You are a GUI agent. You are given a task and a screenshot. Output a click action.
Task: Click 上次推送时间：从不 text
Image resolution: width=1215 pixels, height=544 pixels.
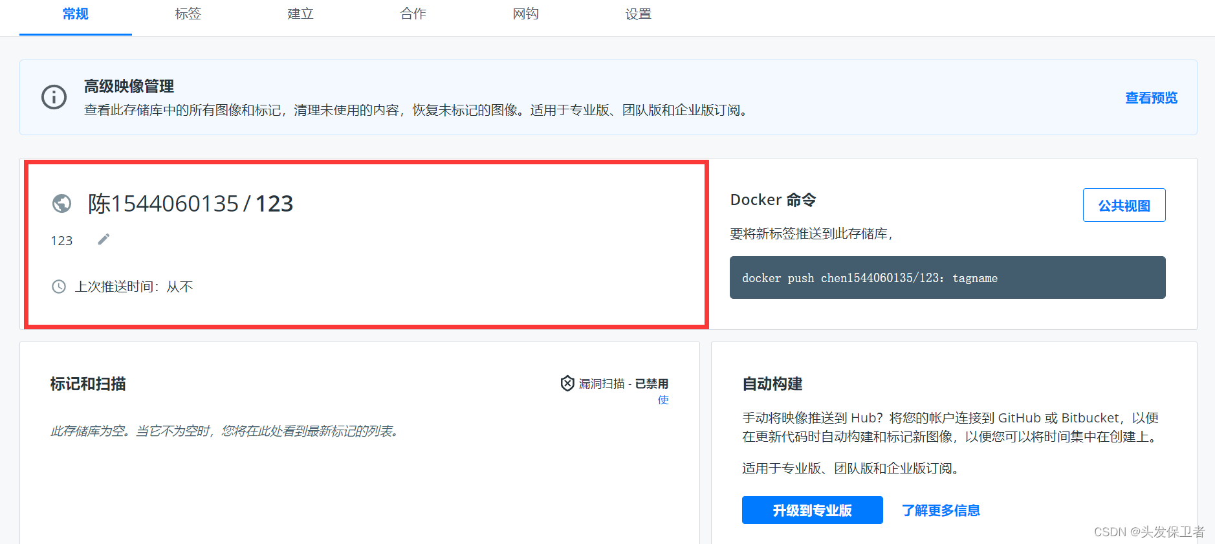pyautogui.click(x=134, y=287)
